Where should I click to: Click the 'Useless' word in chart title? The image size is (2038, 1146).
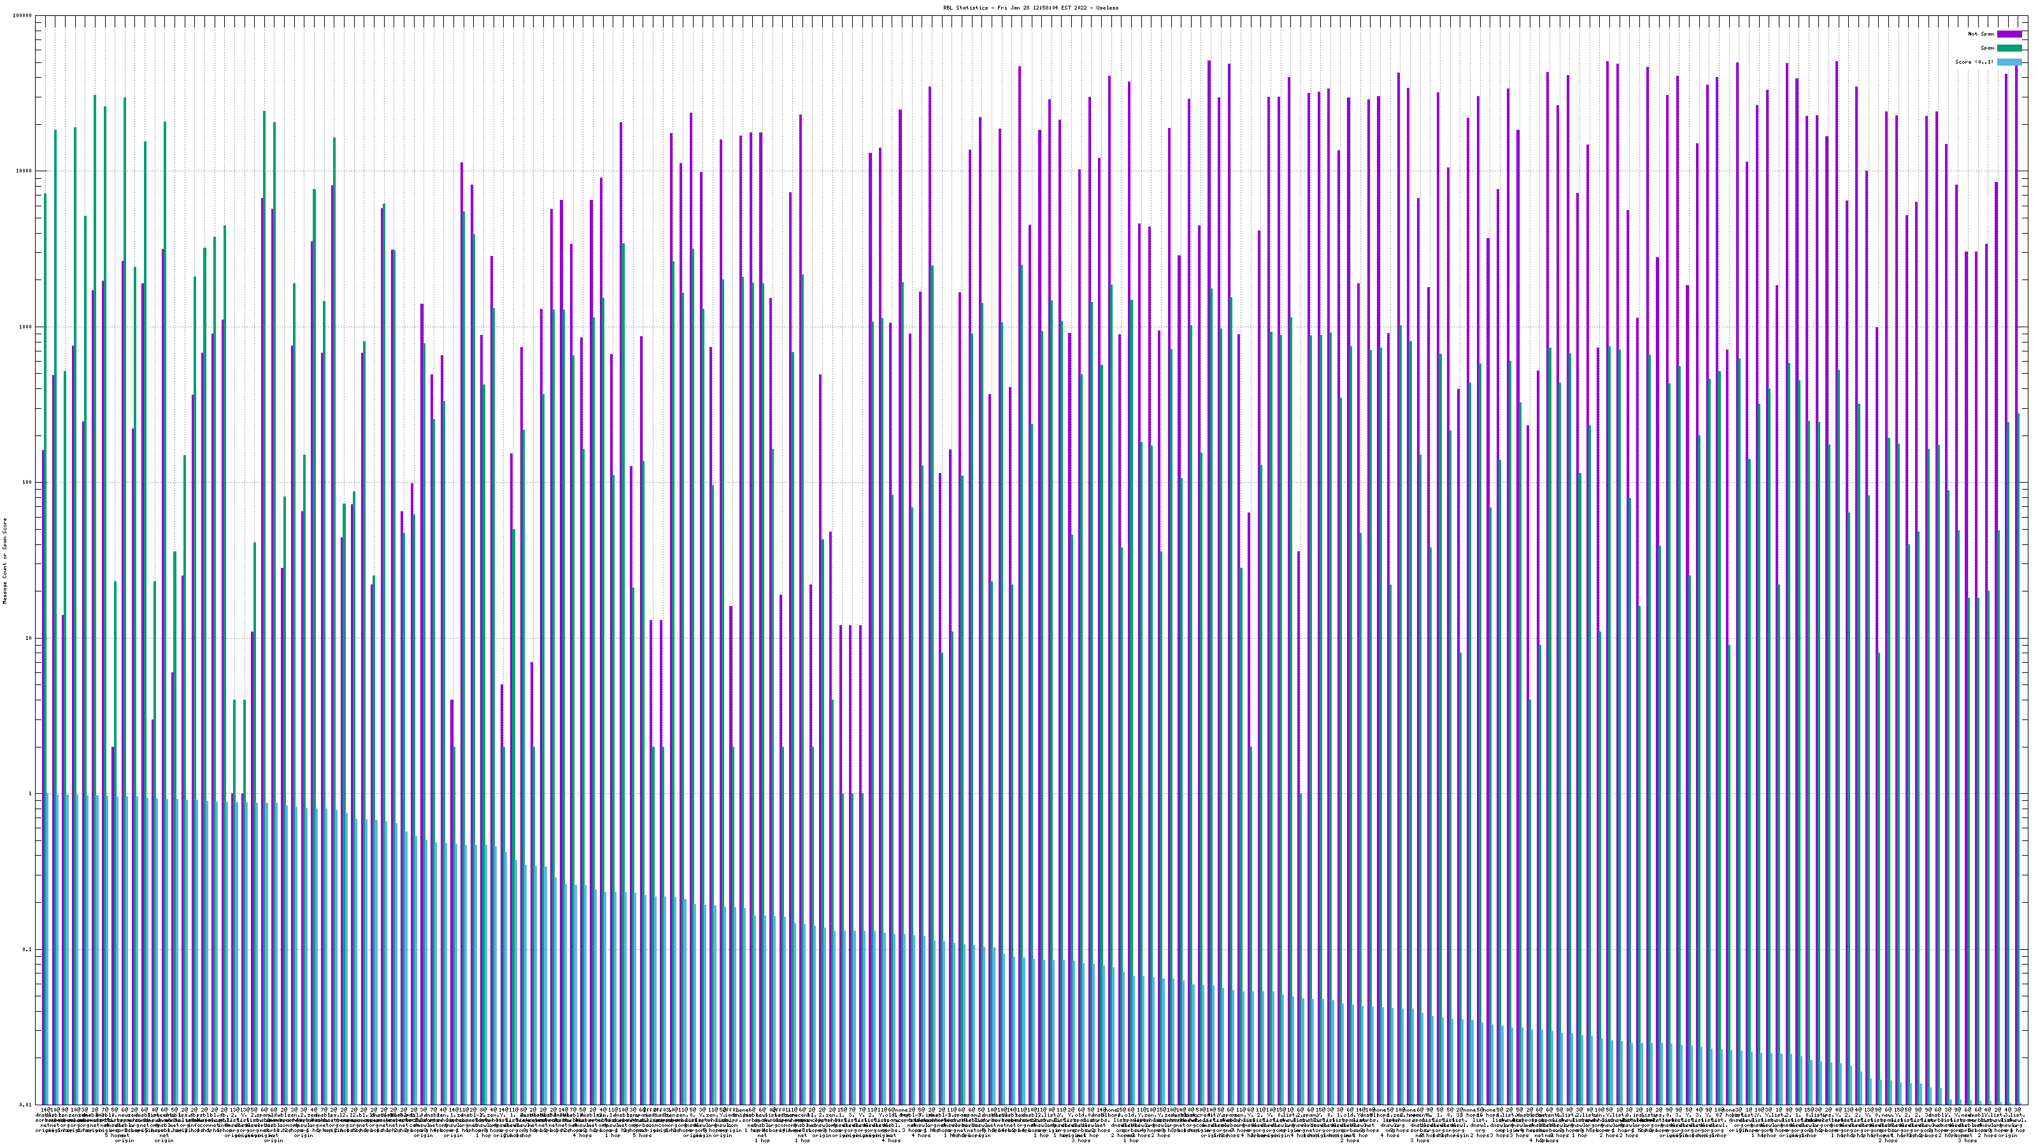(x=1108, y=7)
